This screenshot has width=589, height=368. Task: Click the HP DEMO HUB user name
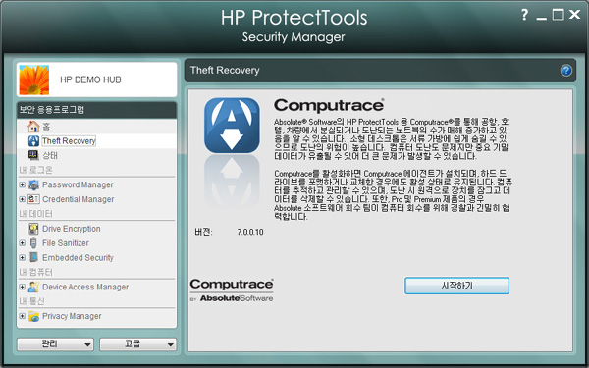point(90,79)
